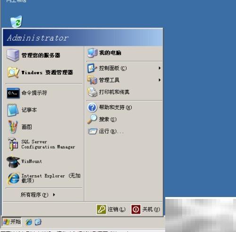The image size is (236, 232).
Task: Click the red Shut Down power icon
Action: [x=136, y=209]
